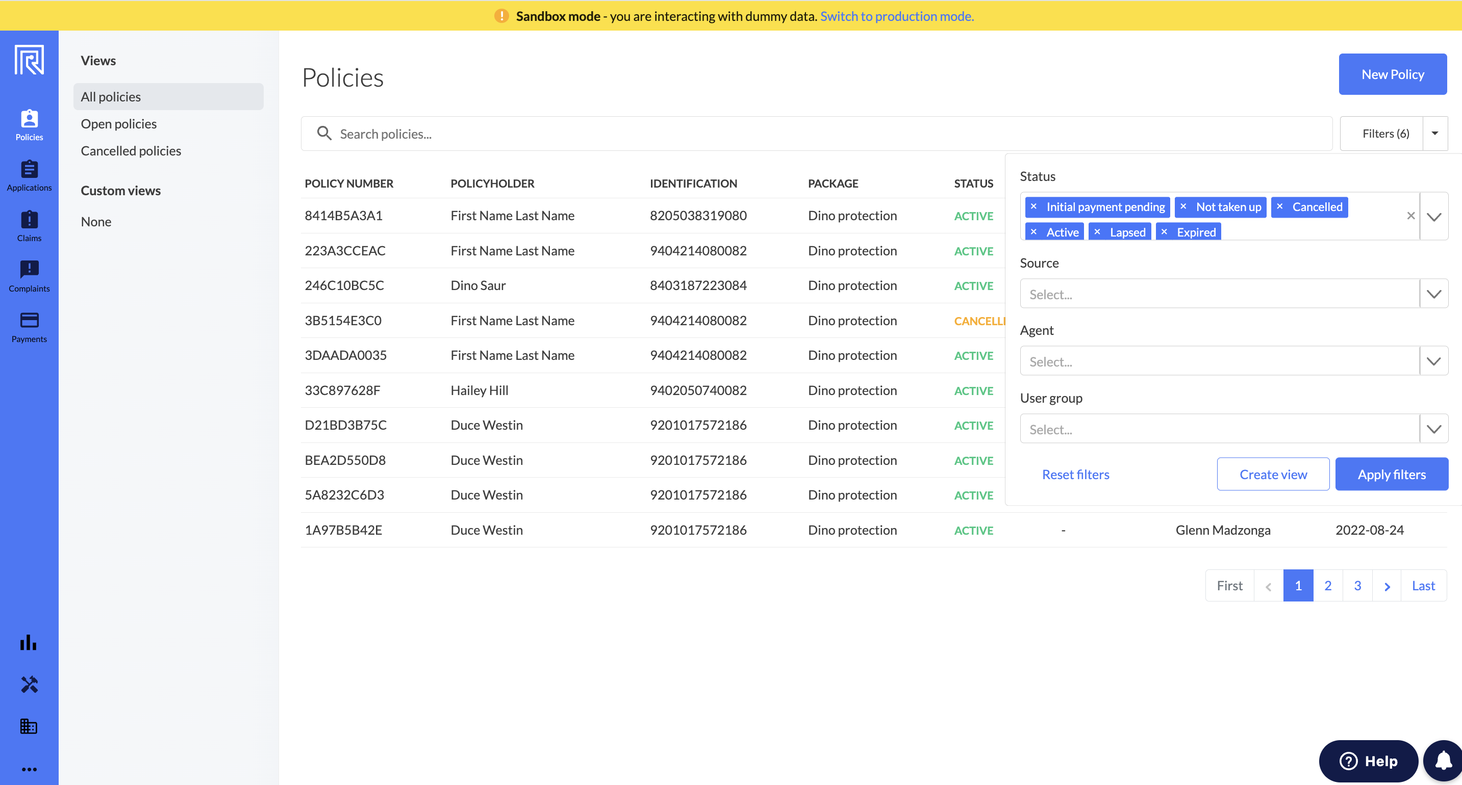
Task: Select the All policies view
Action: [168, 97]
